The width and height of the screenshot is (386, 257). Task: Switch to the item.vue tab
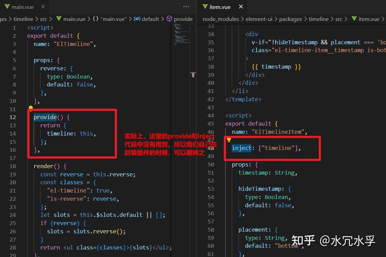219,7
